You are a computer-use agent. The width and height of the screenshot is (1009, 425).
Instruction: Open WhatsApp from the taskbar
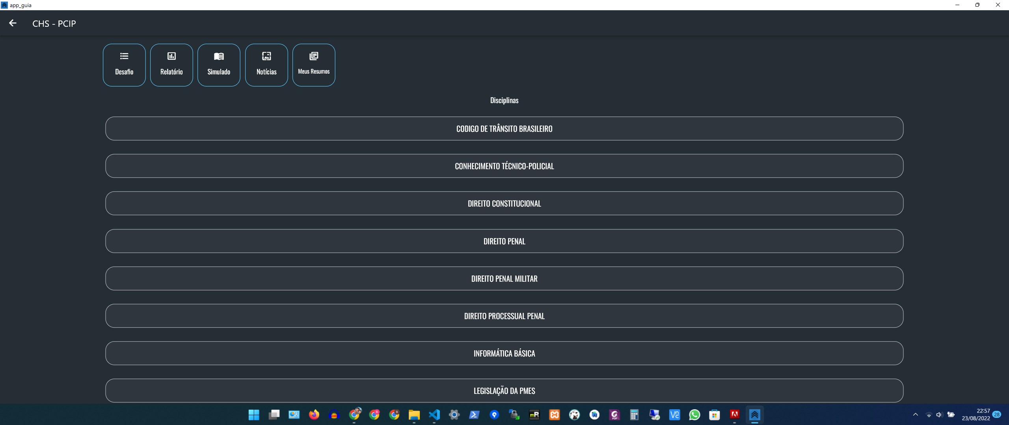pos(694,415)
